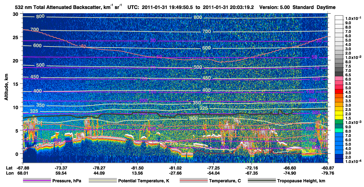
Task: Click the latitude value '-81.50'
Action: point(137,168)
